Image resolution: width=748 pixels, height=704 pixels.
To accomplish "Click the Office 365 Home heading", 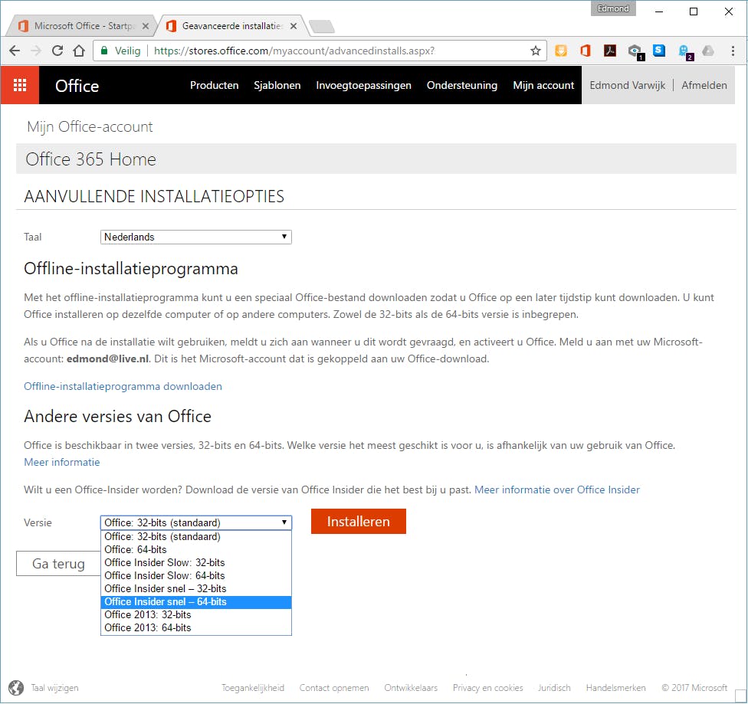I will click(x=90, y=159).
